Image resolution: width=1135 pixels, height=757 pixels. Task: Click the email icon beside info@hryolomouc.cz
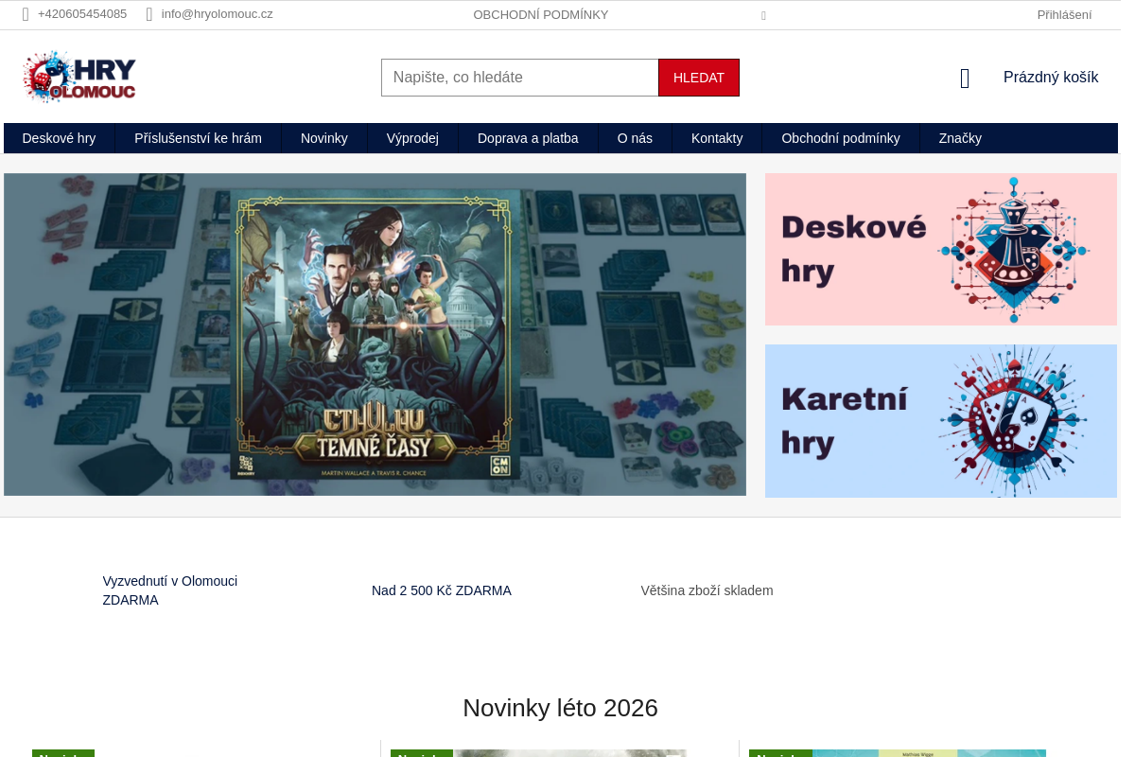(149, 14)
